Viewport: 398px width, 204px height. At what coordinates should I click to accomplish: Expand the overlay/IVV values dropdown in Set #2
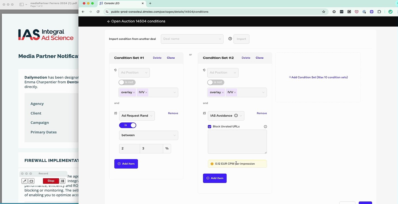pyautogui.click(x=263, y=92)
